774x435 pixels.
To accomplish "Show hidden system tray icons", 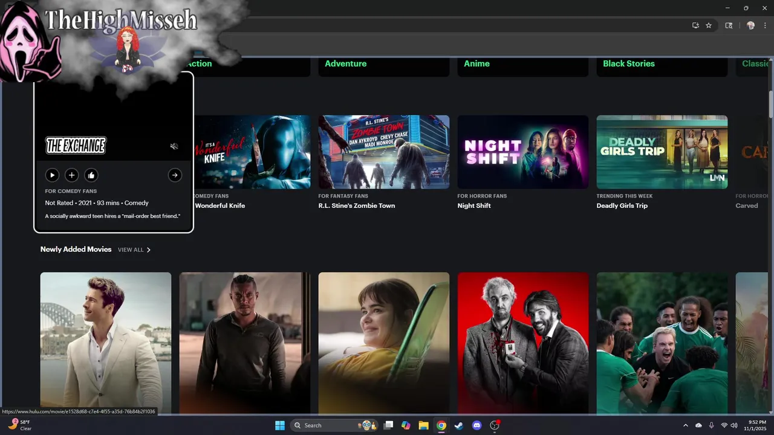I will point(686,425).
